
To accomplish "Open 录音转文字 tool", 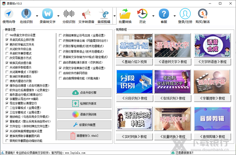I will pos(48,16).
